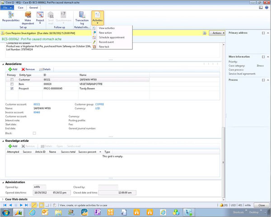Check the Primary checkbox for Customer row
271x217 pixels.
(11, 80)
